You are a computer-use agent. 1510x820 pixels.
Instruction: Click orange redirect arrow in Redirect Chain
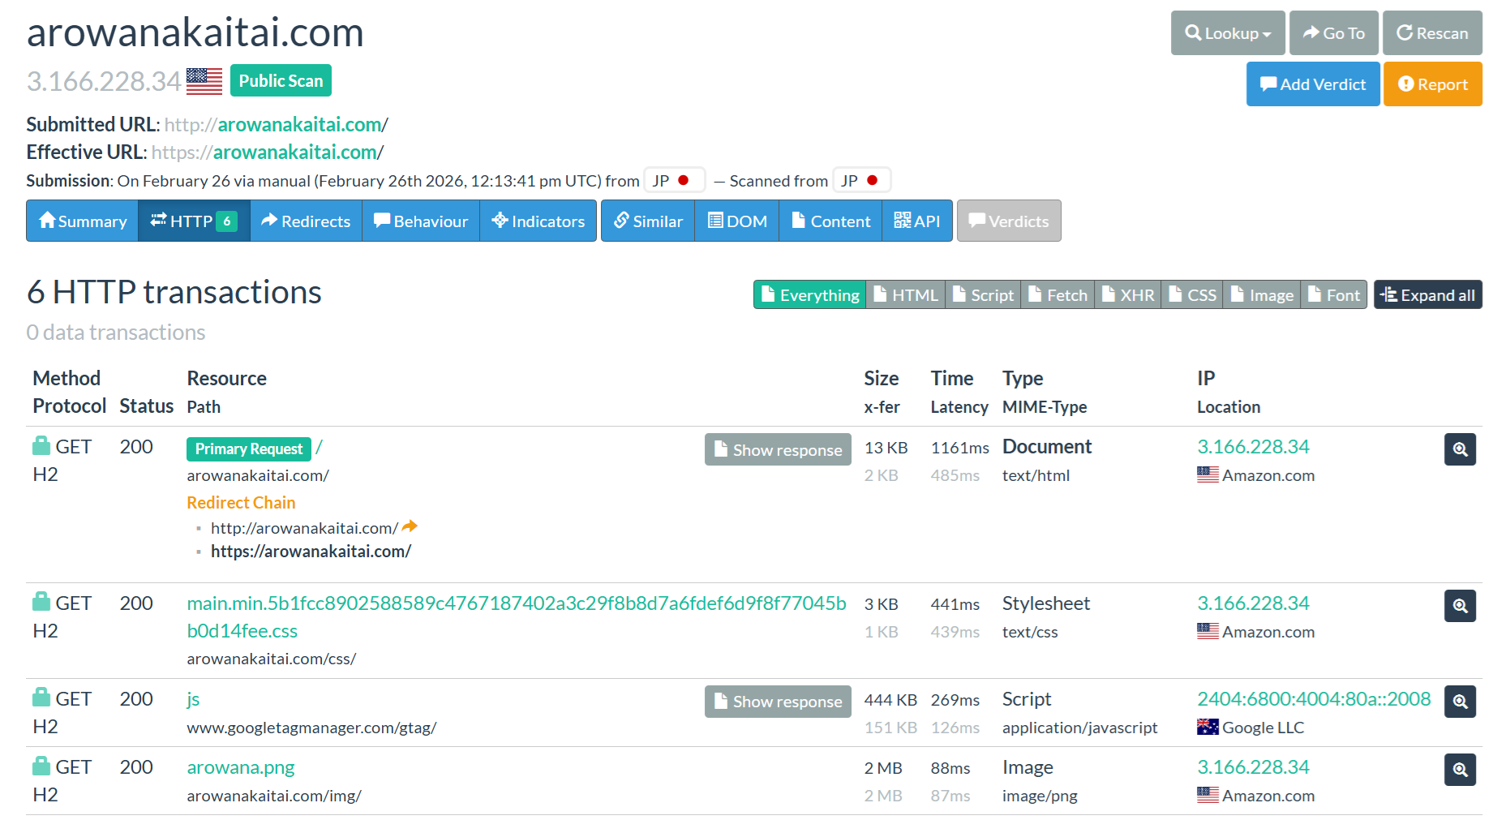coord(410,527)
